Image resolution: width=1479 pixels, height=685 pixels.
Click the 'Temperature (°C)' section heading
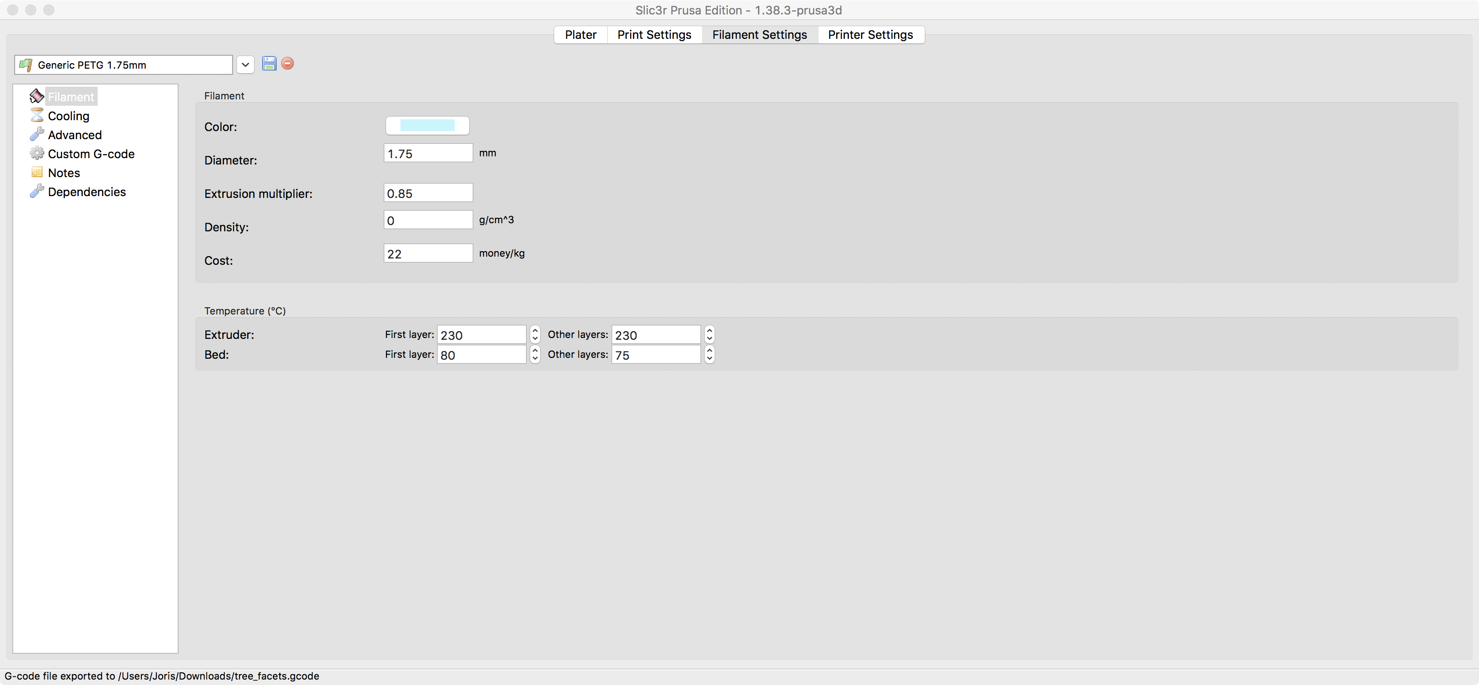coord(245,311)
